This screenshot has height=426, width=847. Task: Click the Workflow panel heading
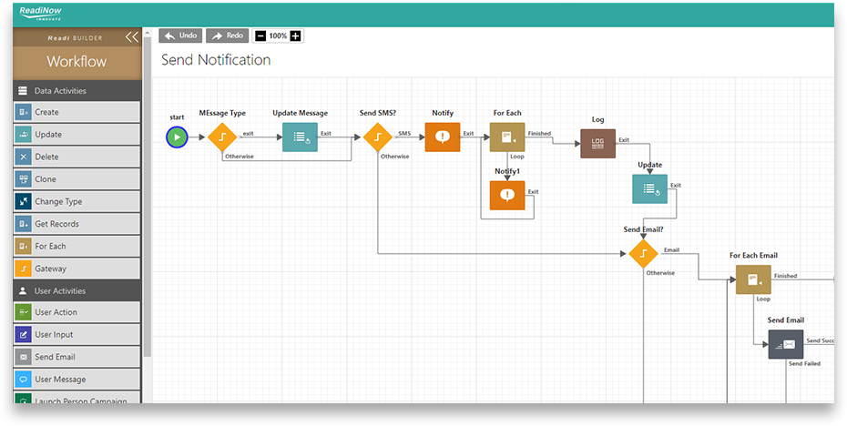[x=77, y=62]
